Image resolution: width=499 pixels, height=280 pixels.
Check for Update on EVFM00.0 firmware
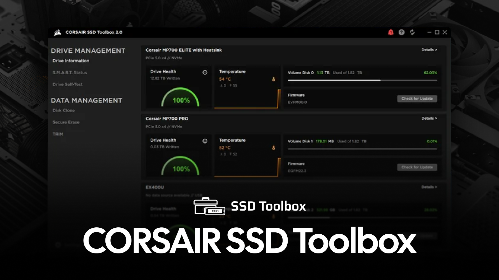(x=417, y=99)
